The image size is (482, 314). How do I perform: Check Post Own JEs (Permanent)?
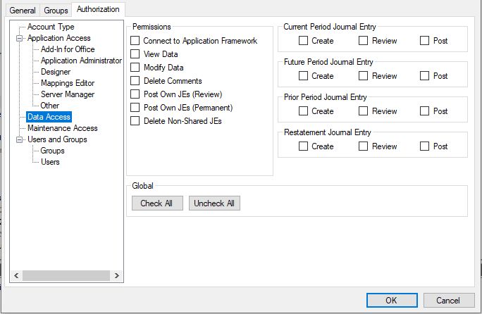pyautogui.click(x=135, y=108)
